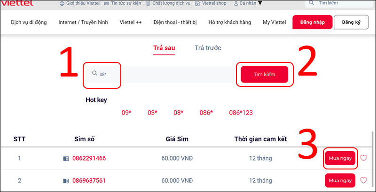Click the Đăng nhập button
The width and height of the screenshot is (376, 192).
pos(313,22)
